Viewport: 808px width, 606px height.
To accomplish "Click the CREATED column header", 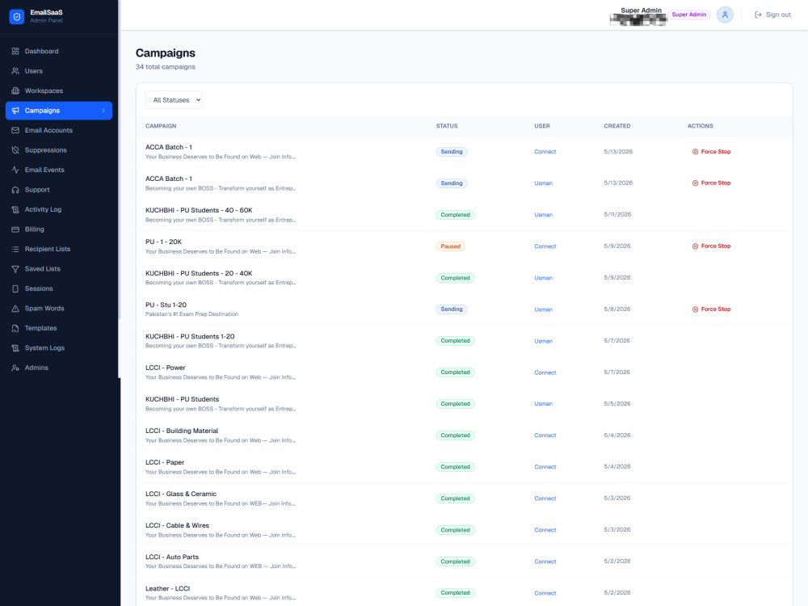I will [617, 126].
